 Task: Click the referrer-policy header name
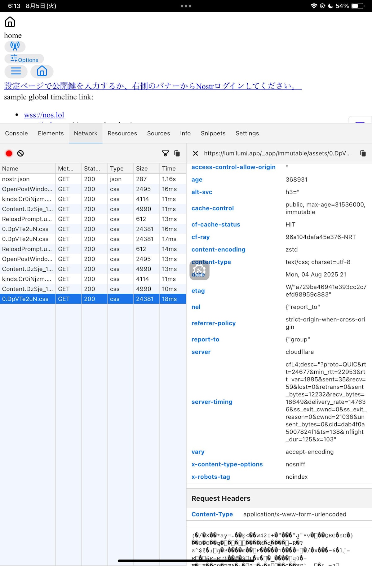[x=214, y=323]
